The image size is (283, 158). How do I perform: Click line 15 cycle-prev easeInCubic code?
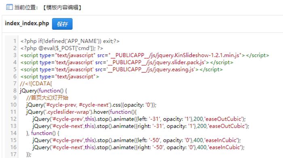pos(137,140)
